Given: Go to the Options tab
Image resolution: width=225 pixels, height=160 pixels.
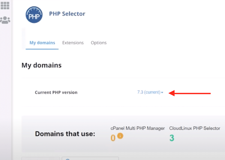Looking at the screenshot, I should pos(98,43).
